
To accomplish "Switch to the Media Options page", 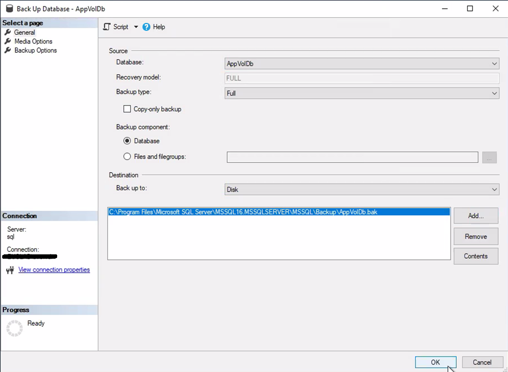I will [x=33, y=41].
